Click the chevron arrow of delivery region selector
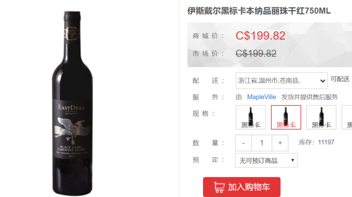 click(323, 81)
